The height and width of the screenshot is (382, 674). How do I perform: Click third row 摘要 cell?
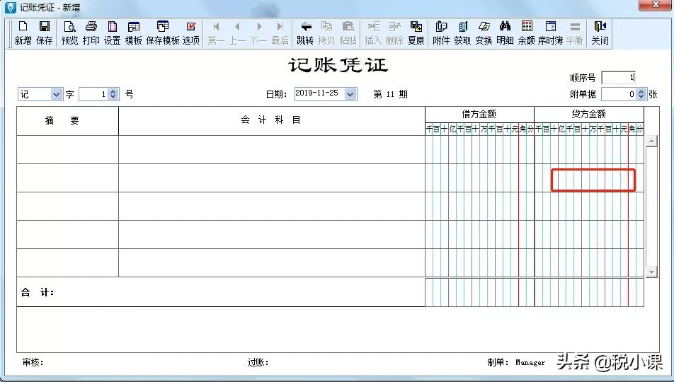67,207
